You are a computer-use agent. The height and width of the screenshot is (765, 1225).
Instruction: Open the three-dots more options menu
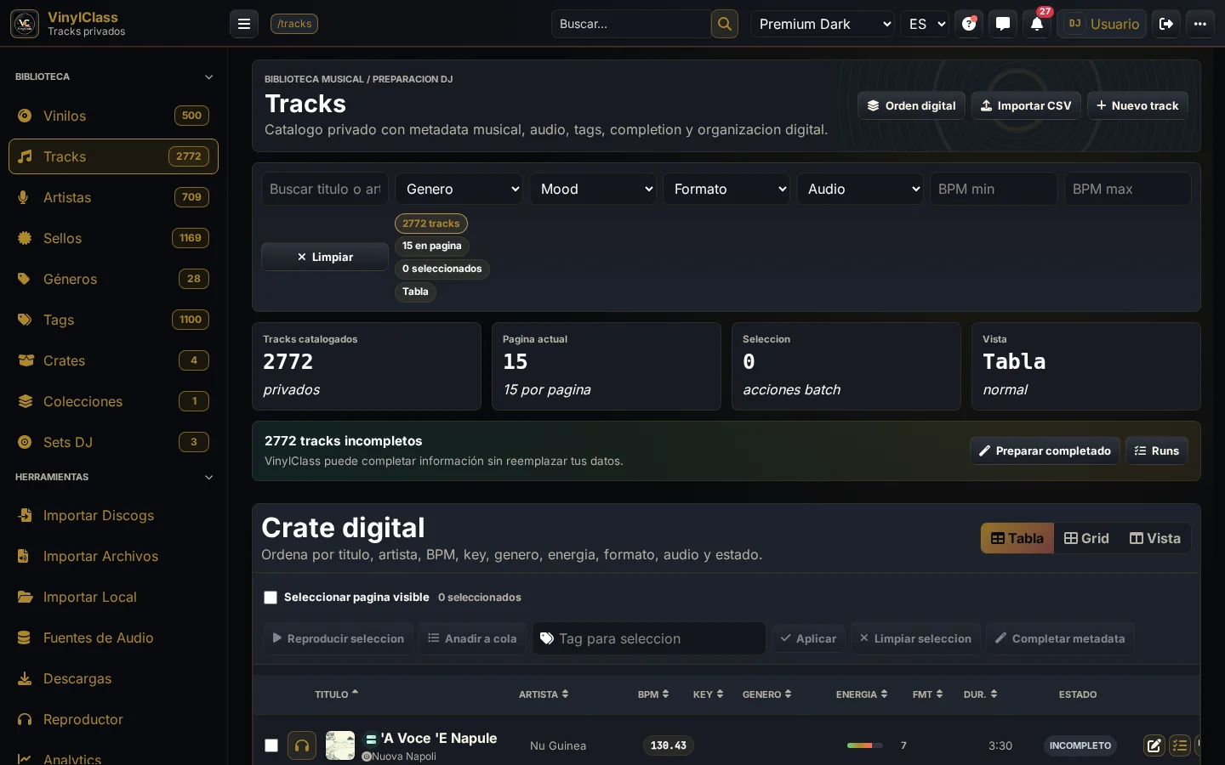1200,24
